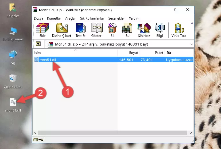The height and width of the screenshot is (149, 221).
Task: Click the Ekle (Add) toolbar icon
Action: pyautogui.click(x=43, y=30)
